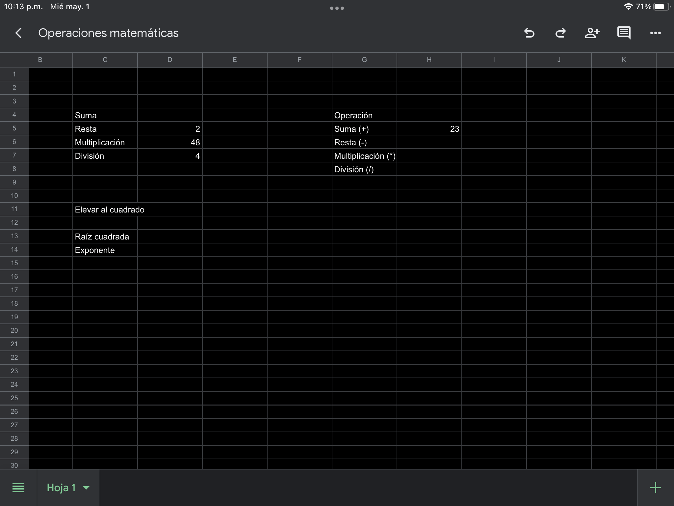Open the all sheets list icon

point(18,488)
